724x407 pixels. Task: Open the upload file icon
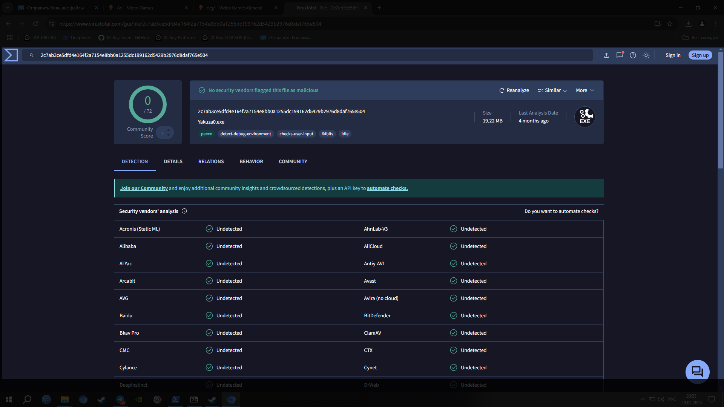(x=606, y=55)
